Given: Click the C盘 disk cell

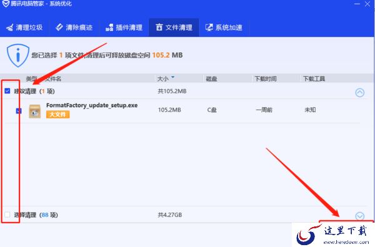Looking at the screenshot, I should [212, 110].
